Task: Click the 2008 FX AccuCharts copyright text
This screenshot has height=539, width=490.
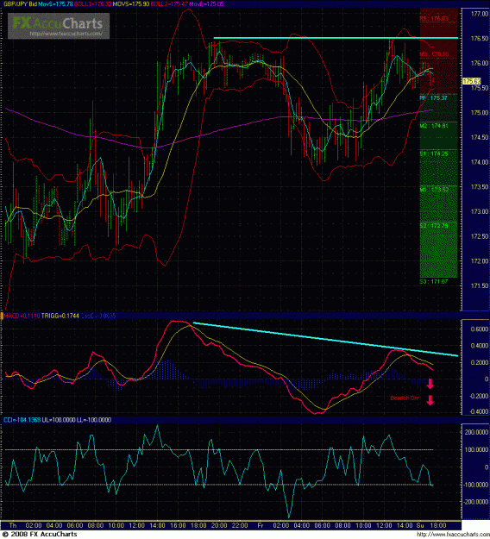Action: [x=39, y=534]
